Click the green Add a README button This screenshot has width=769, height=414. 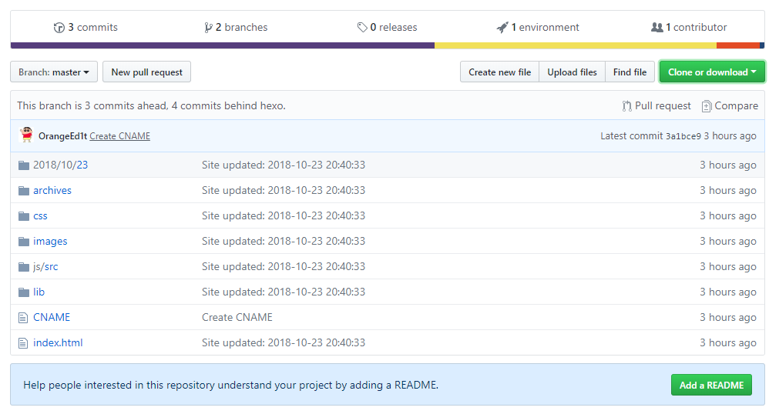(x=711, y=385)
